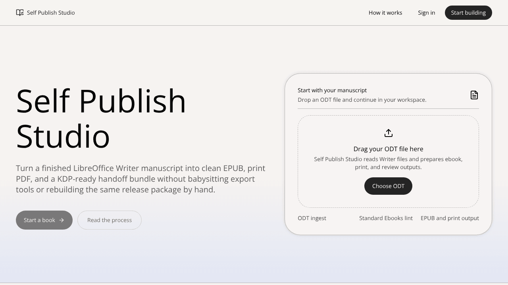Click the 'Turn a finished LibreOffice Writer' paragraph

pyautogui.click(x=141, y=179)
